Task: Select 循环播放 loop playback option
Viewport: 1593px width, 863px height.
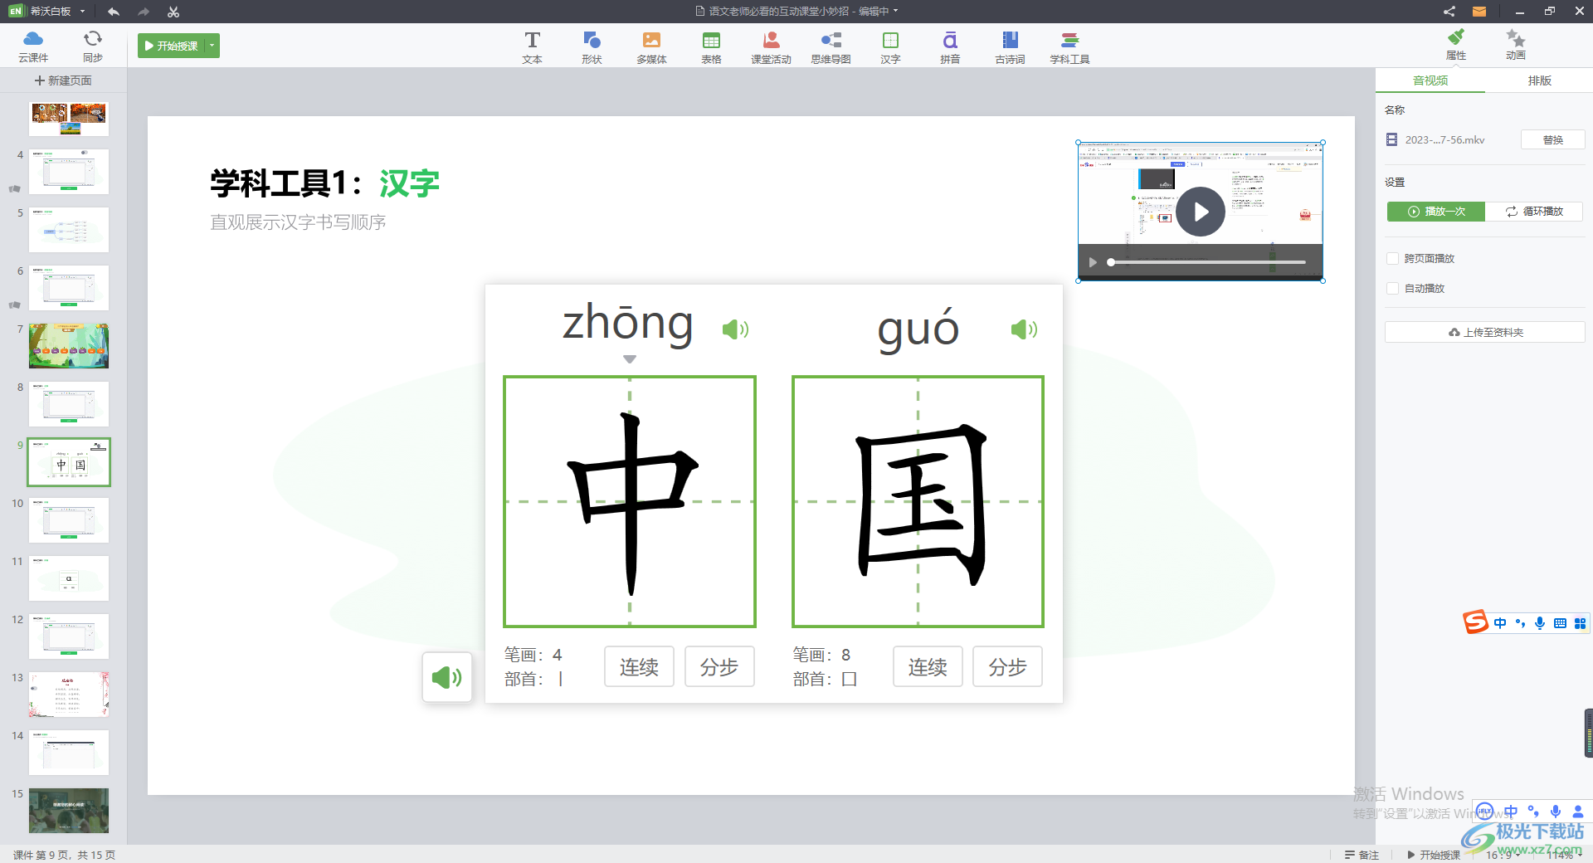Action: pos(1534,212)
